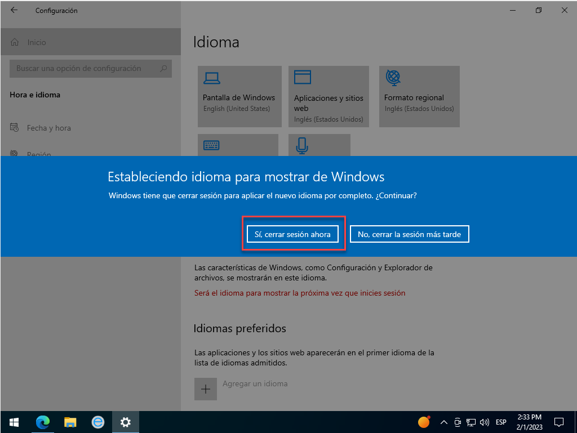Open File Explorer from the taskbar
This screenshot has width=577, height=433.
(70, 422)
